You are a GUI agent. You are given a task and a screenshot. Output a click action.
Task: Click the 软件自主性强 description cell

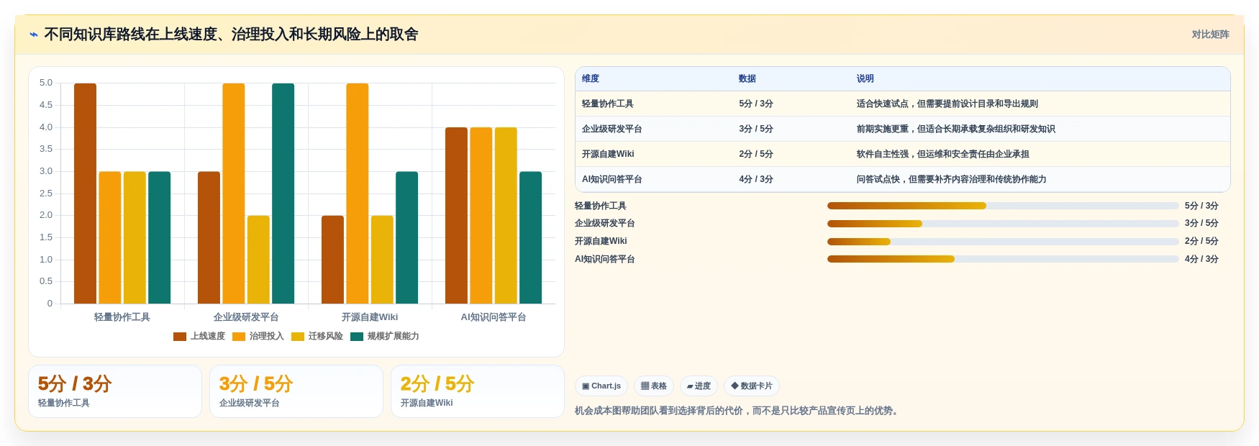tap(943, 155)
